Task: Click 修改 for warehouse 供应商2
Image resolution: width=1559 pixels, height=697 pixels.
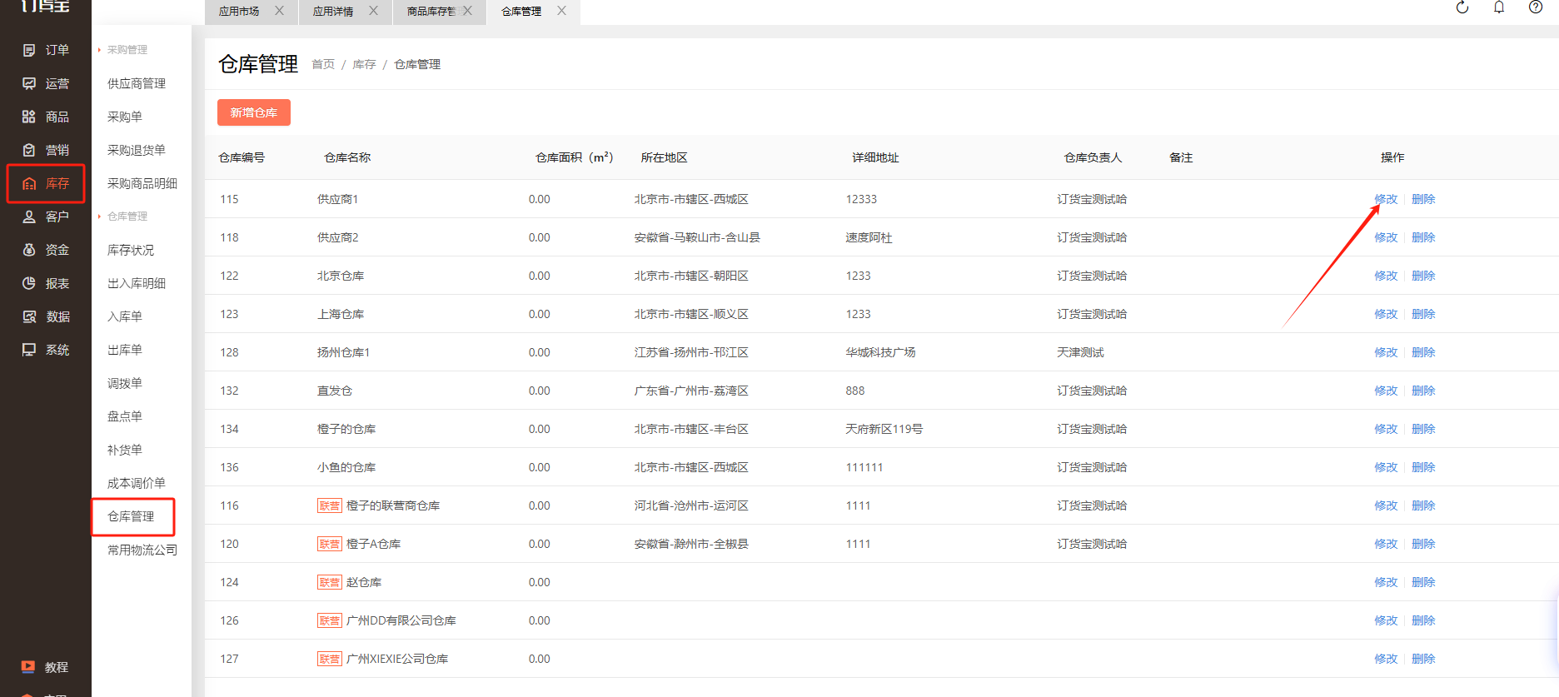Action: [x=1386, y=237]
